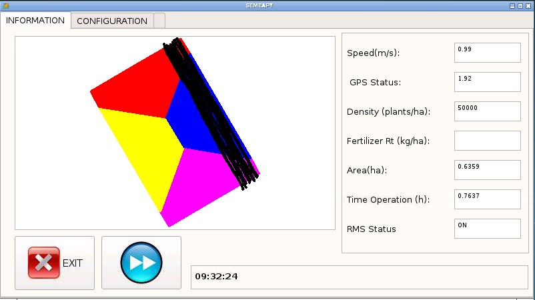Click the 'Density (plants/ha):' label

pyautogui.click(x=389, y=111)
